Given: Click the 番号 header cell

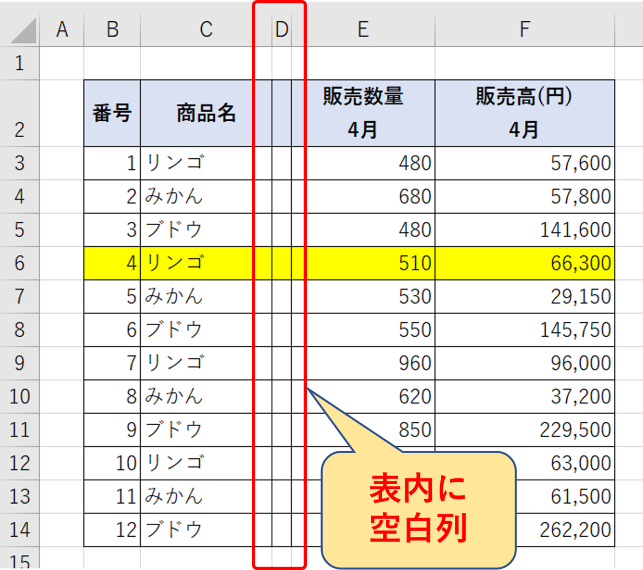Looking at the screenshot, I should click(x=112, y=113).
